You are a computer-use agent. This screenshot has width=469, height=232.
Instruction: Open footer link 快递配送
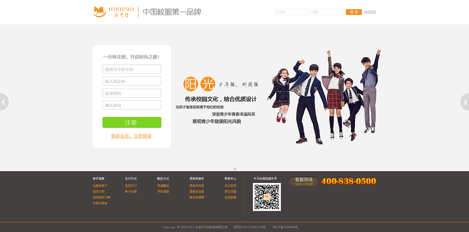coord(163,186)
